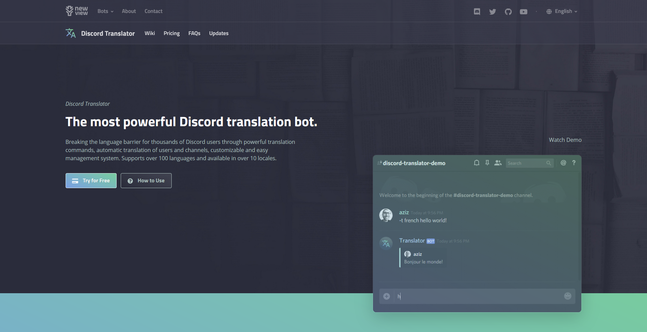Image resolution: width=647 pixels, height=332 pixels.
Task: Click the italic 'Discord Translator' subtitle
Action: coord(88,104)
